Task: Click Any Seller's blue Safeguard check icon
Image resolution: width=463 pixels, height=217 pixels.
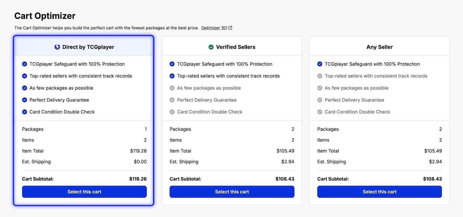Action: [320, 64]
